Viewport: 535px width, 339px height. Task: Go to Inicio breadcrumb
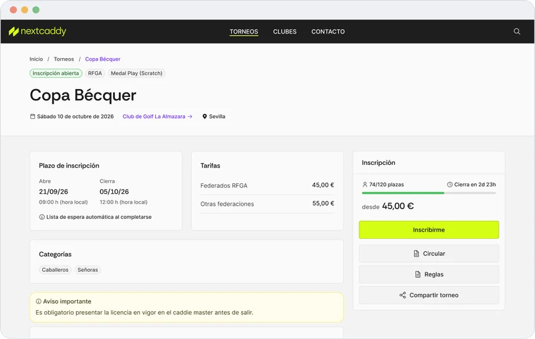tap(36, 59)
